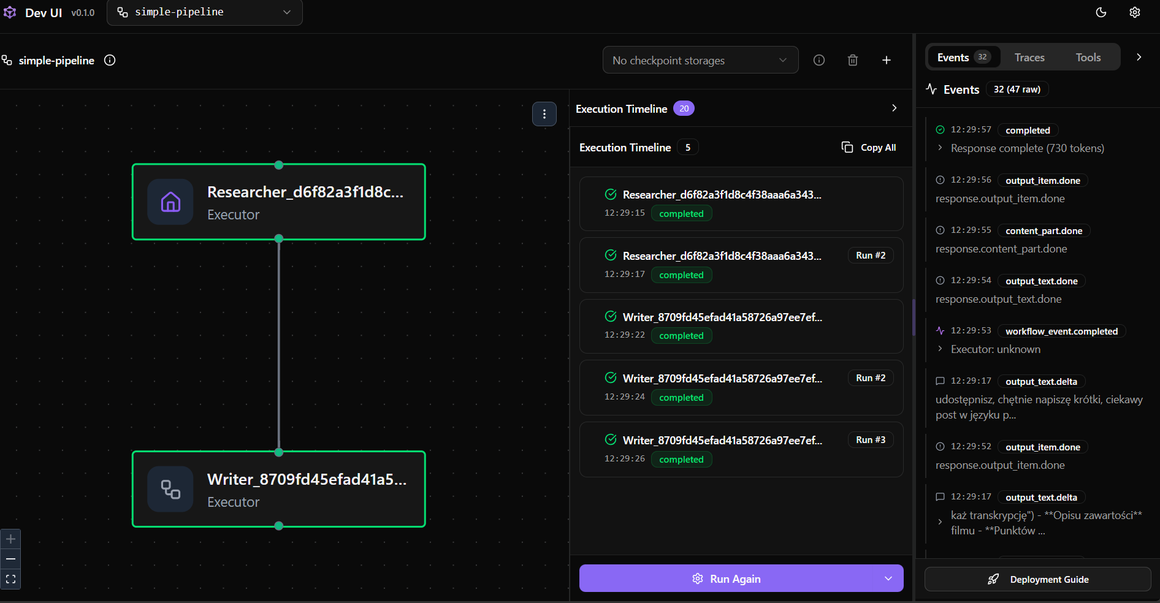The image size is (1160, 603).
Task: Click Writer Run #2 timeline entry
Action: click(741, 388)
